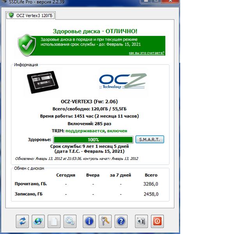
Task: Click the 'Сегодня' column header
Action: [x=66, y=175]
